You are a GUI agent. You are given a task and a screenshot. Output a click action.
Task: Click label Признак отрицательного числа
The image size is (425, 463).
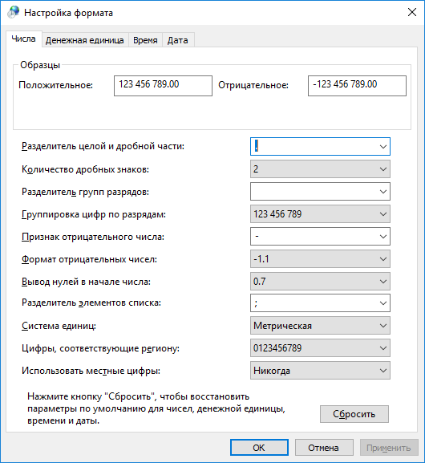93,237
